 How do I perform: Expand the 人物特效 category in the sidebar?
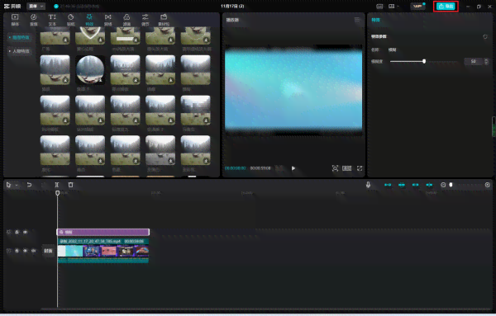19,51
